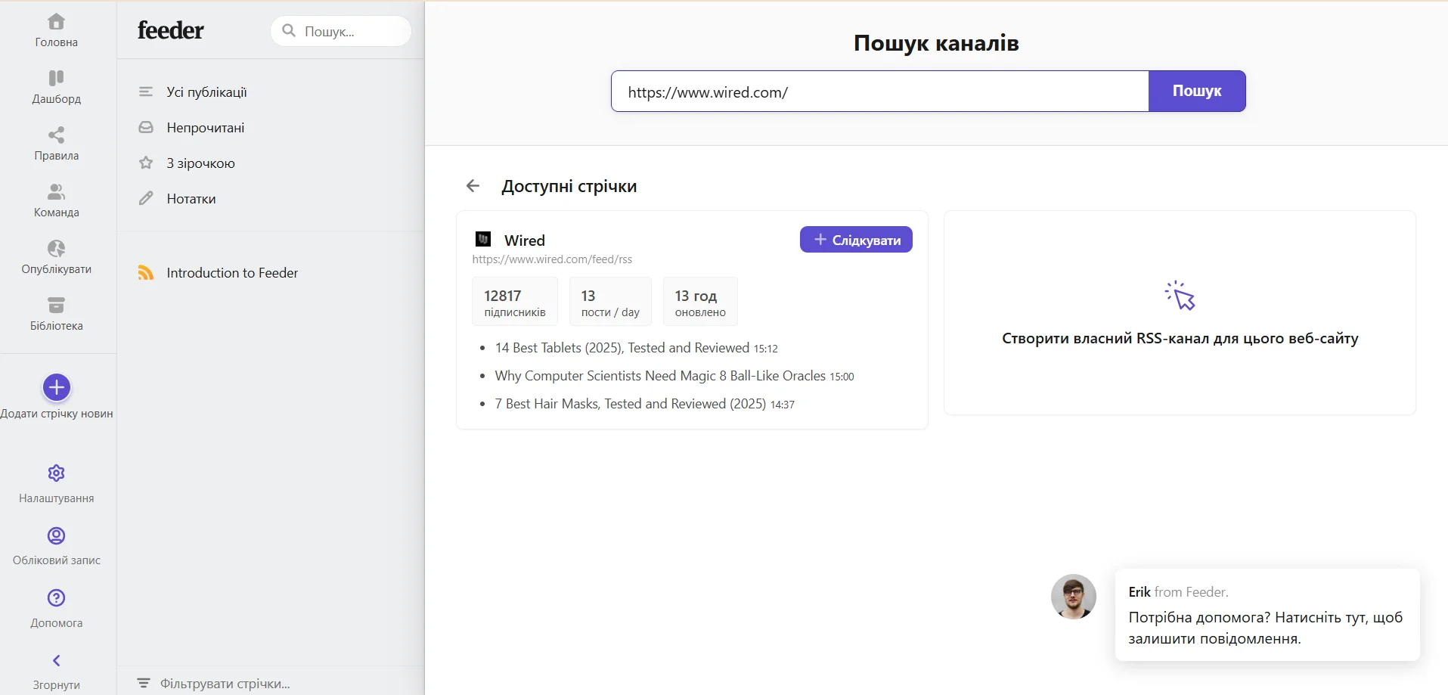Open the Дашборд dashboard icon
Image resolution: width=1448 pixels, height=695 pixels.
57,78
